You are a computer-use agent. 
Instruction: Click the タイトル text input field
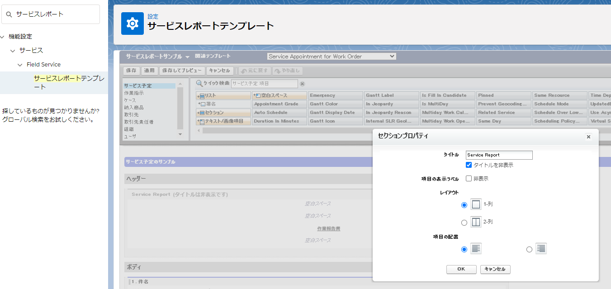point(499,155)
